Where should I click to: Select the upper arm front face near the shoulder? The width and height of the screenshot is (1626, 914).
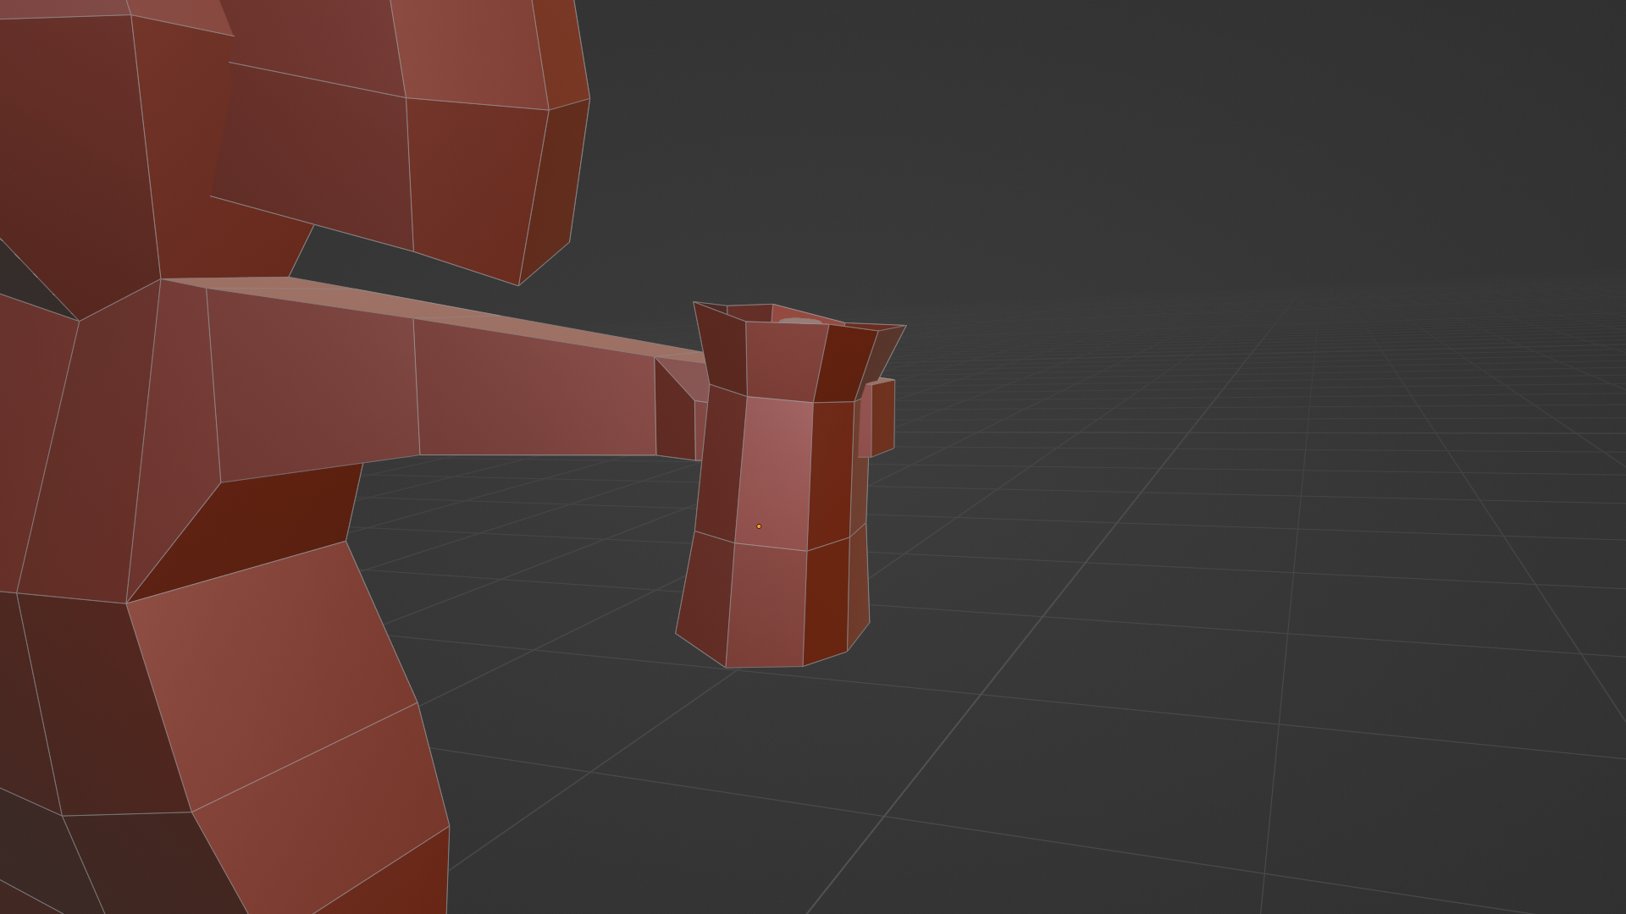(313, 385)
